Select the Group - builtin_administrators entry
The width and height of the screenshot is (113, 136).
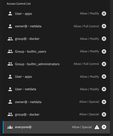coord(56,64)
